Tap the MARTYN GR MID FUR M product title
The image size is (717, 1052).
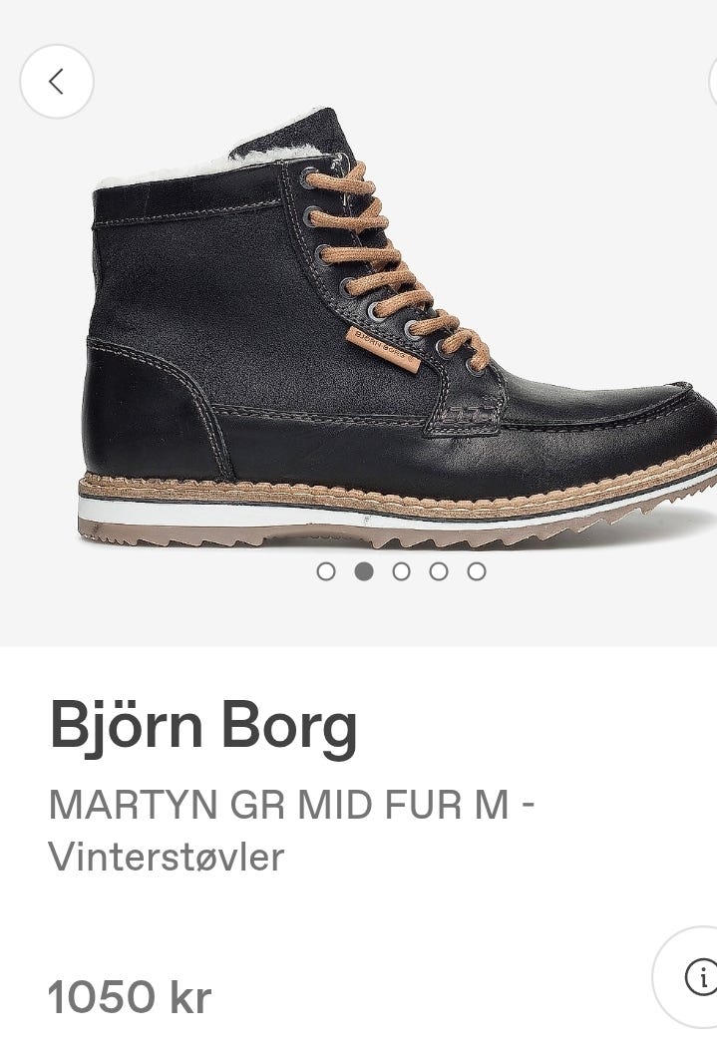click(x=279, y=804)
